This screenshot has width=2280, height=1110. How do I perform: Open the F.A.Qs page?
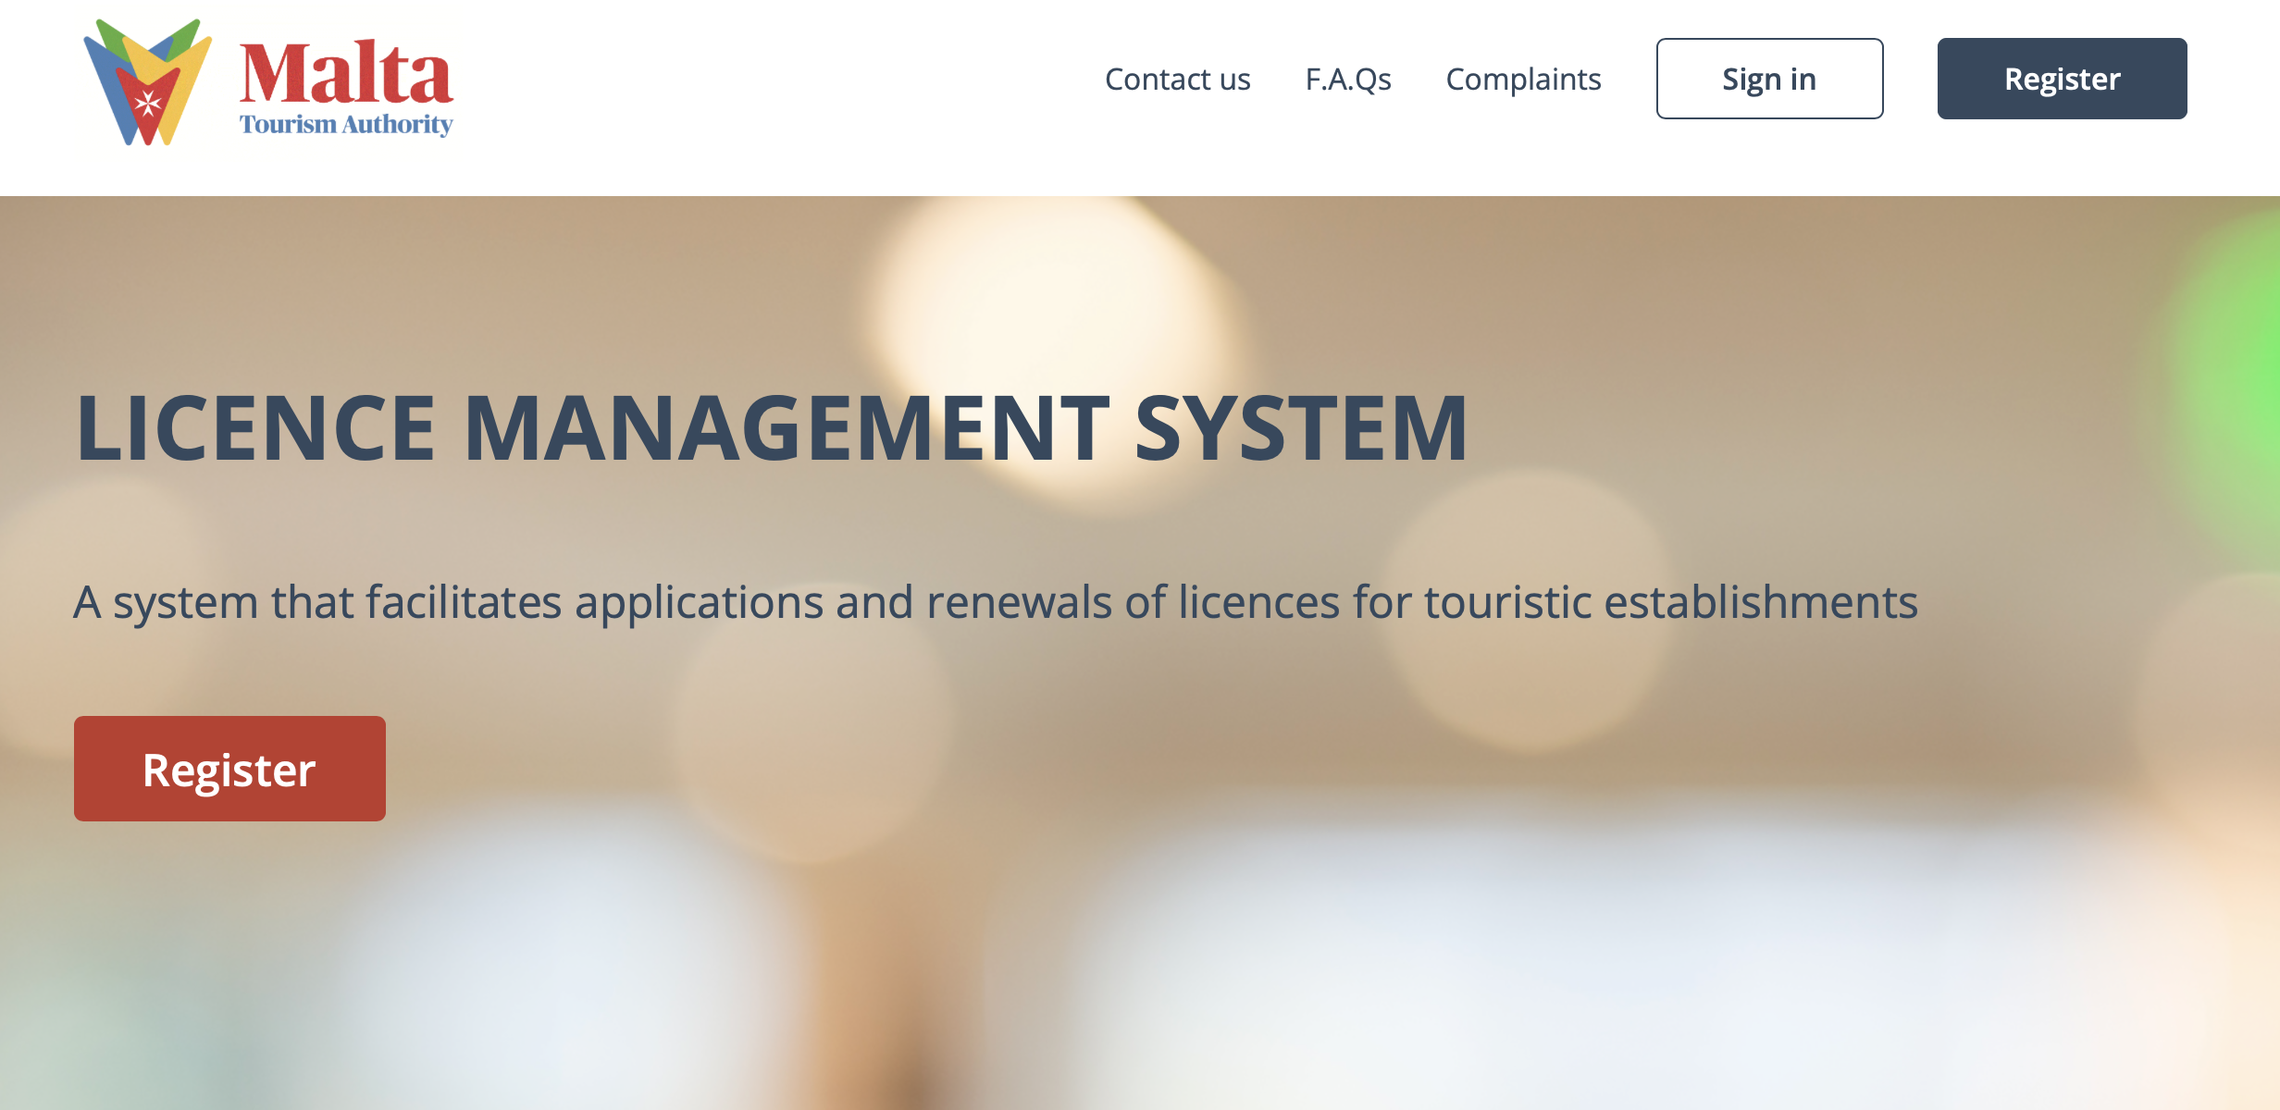[1348, 80]
